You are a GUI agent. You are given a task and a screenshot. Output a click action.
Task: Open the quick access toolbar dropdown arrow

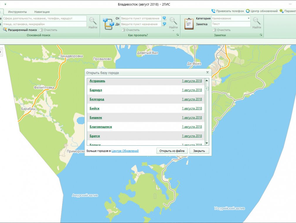[x=5, y=4]
